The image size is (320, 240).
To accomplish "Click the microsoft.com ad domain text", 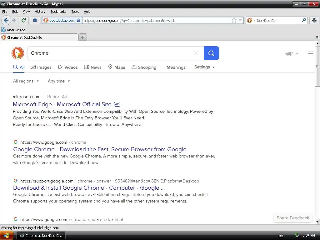I will [x=27, y=97].
